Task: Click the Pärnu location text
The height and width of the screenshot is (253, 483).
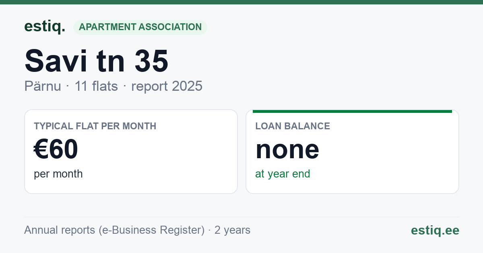Action: coord(43,86)
